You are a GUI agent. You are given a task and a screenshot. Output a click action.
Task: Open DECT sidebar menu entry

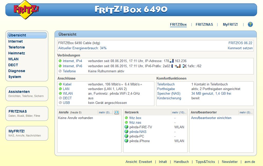(13, 65)
